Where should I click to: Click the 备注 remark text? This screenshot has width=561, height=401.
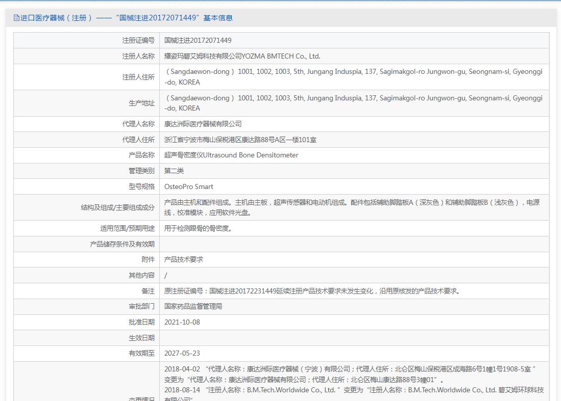coord(313,291)
